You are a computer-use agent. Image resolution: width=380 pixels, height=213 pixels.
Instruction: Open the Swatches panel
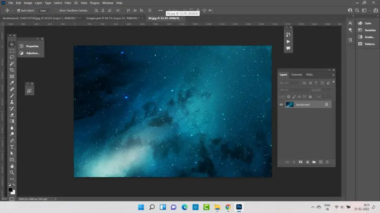(371, 30)
